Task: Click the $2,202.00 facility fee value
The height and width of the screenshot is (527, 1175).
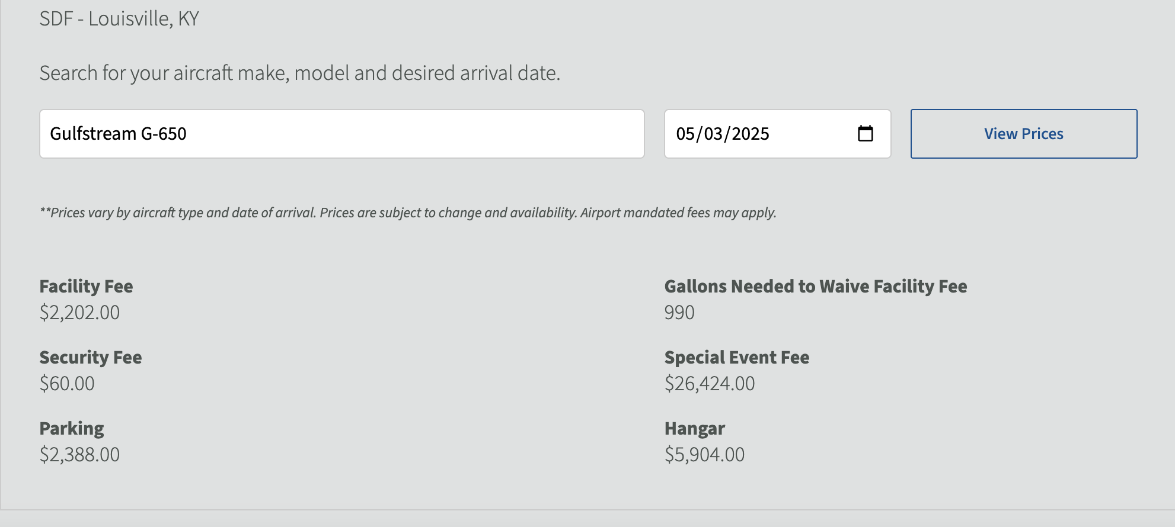Action: [x=79, y=313]
